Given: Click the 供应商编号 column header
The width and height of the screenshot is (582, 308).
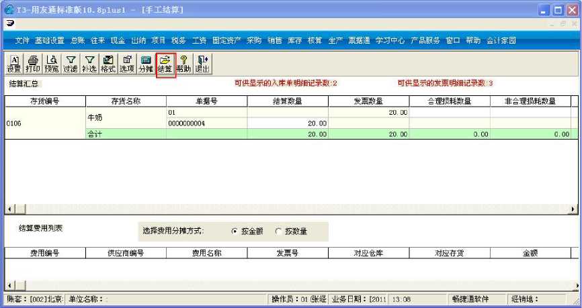Looking at the screenshot, I should [126, 253].
